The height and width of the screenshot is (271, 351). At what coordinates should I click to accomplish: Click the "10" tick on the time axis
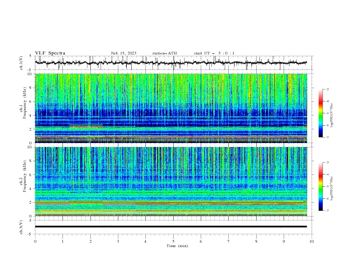pyautogui.click(x=312, y=241)
